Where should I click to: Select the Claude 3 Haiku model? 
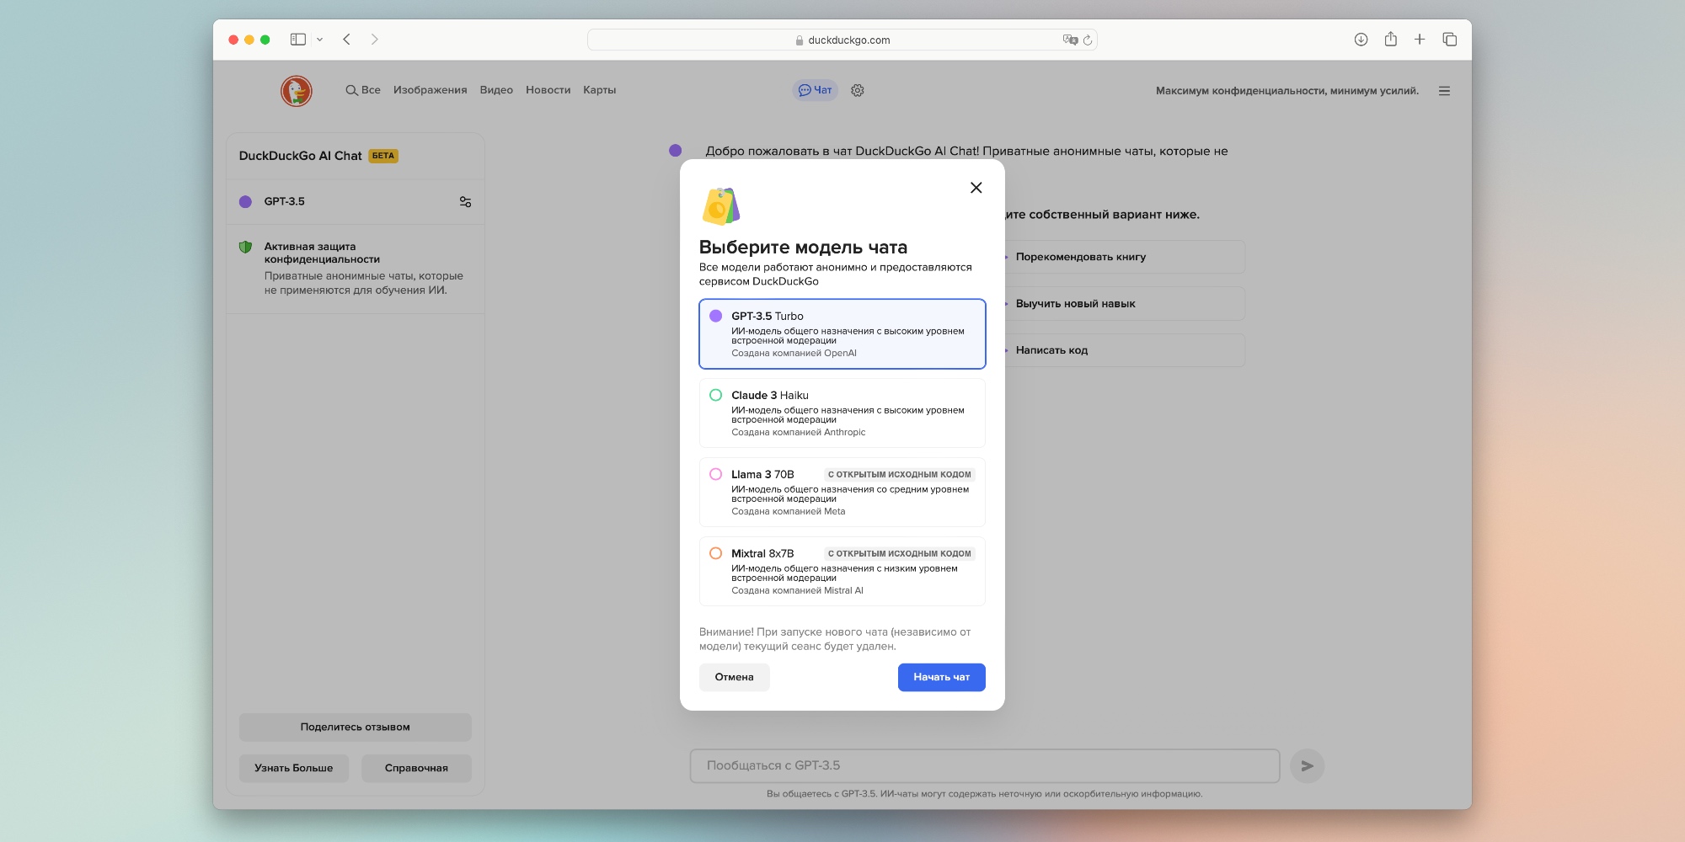842,413
